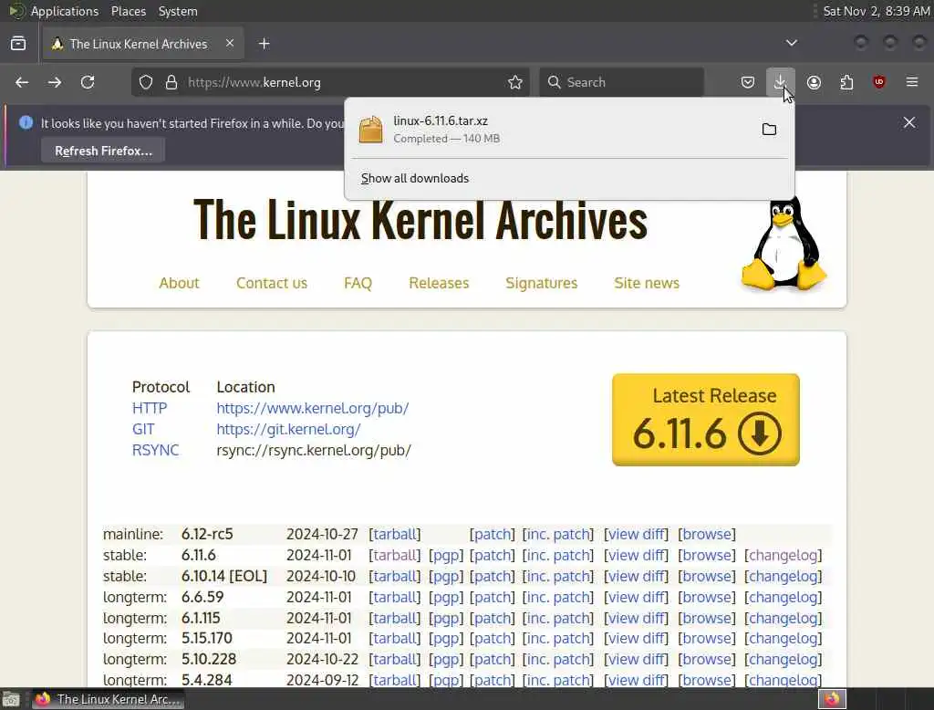Click browse link for longterm 5.15.170
This screenshot has width=934, height=710.
click(707, 639)
